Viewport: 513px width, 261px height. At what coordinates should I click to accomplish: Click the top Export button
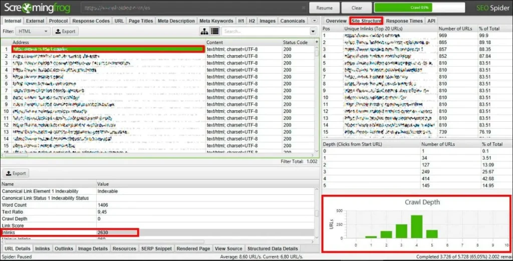65,31
